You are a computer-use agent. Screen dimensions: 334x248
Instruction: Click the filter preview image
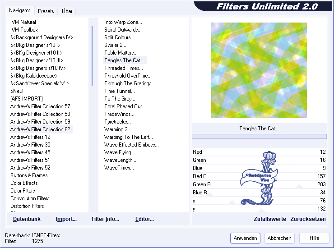(x=259, y=70)
